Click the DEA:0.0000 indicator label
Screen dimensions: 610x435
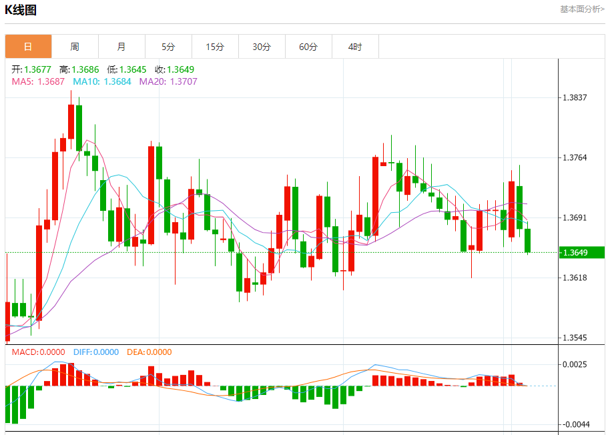click(149, 352)
